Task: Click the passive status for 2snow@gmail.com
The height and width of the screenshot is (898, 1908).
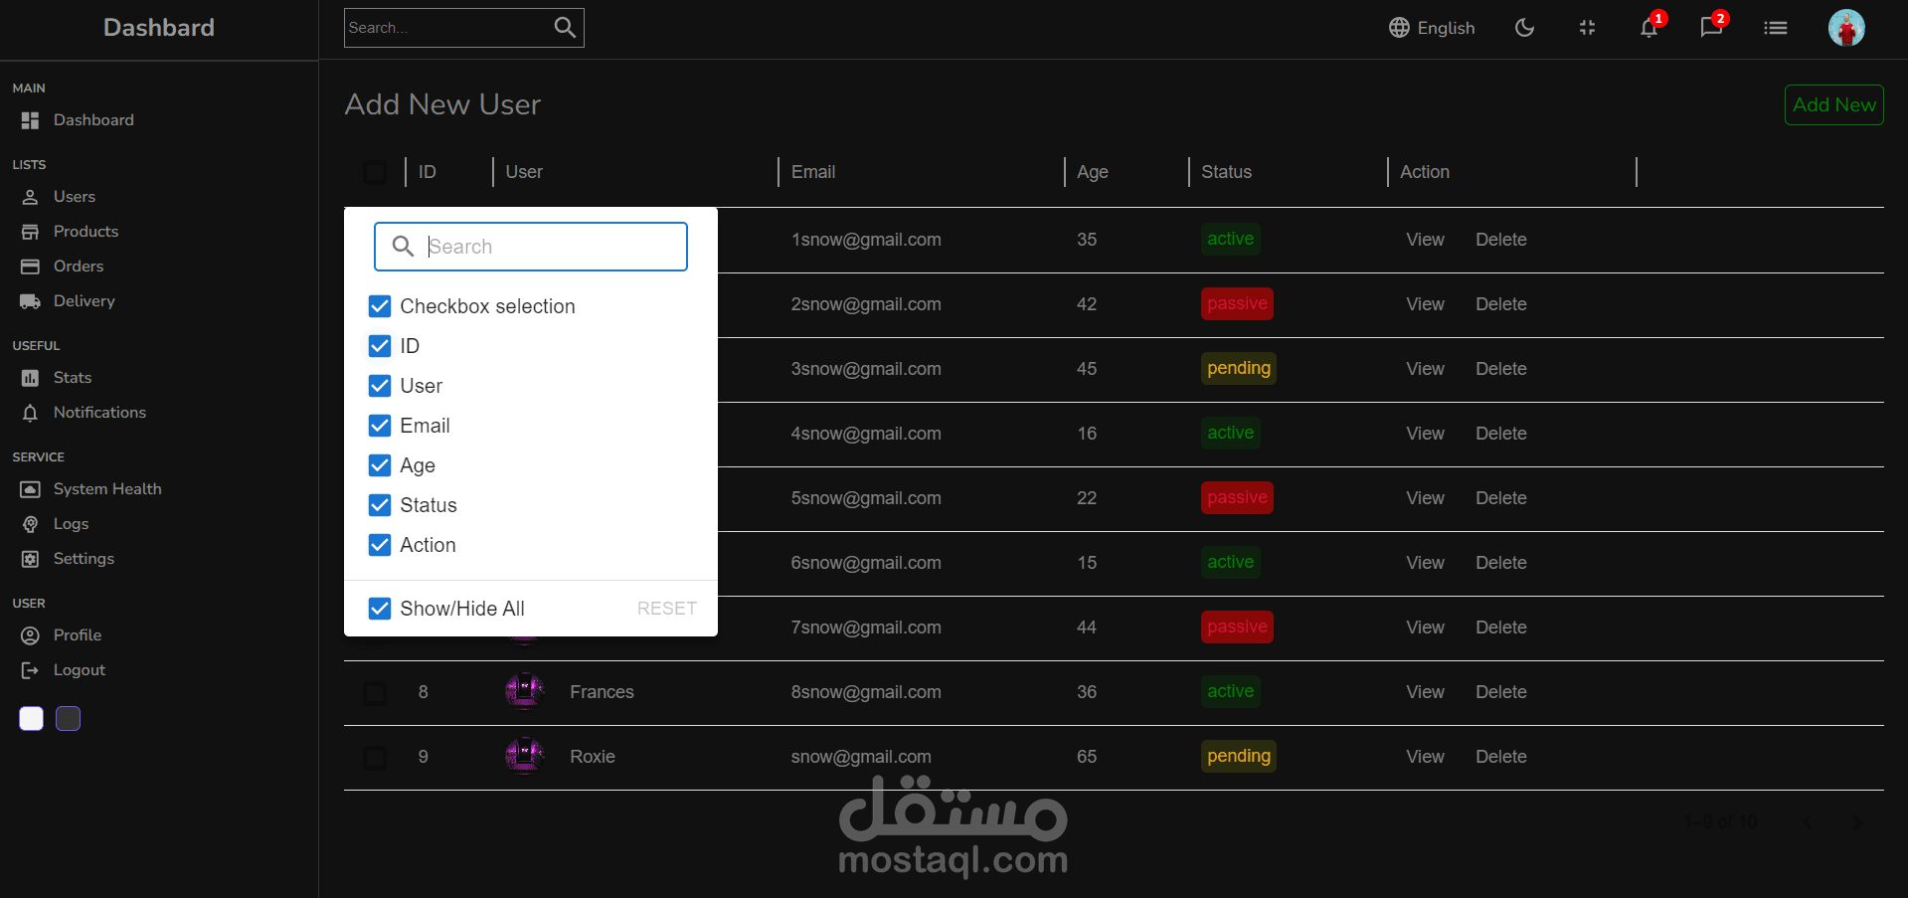Action: coord(1237,303)
